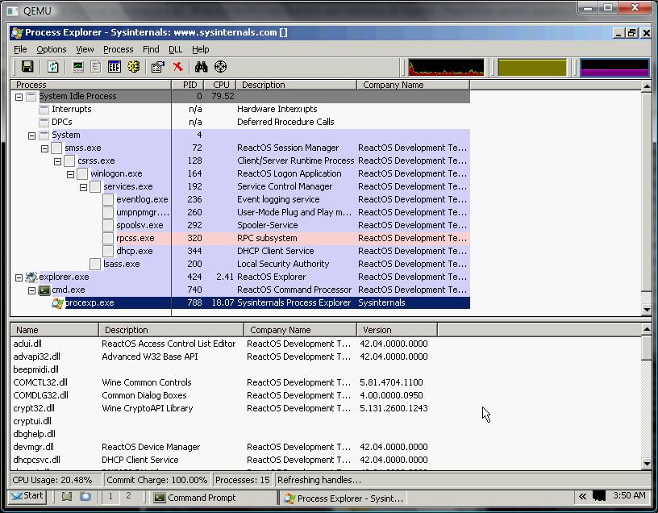Click the Refresh Now toolbar icon
Image resolution: width=658 pixels, height=513 pixels.
(x=53, y=67)
